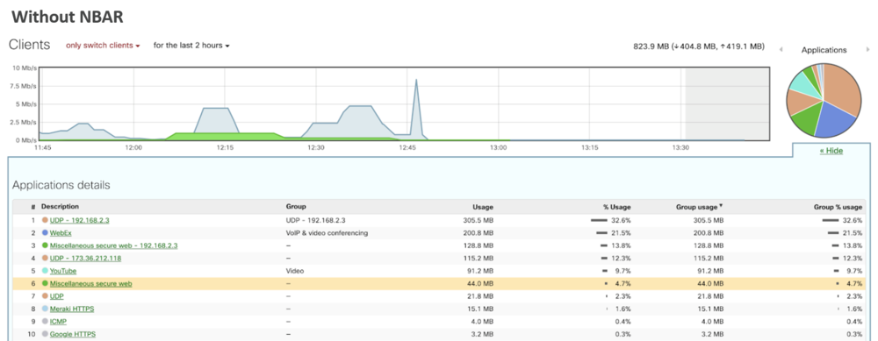Click the Applications pie chart
Screen dimensions: 878x341
tap(824, 101)
